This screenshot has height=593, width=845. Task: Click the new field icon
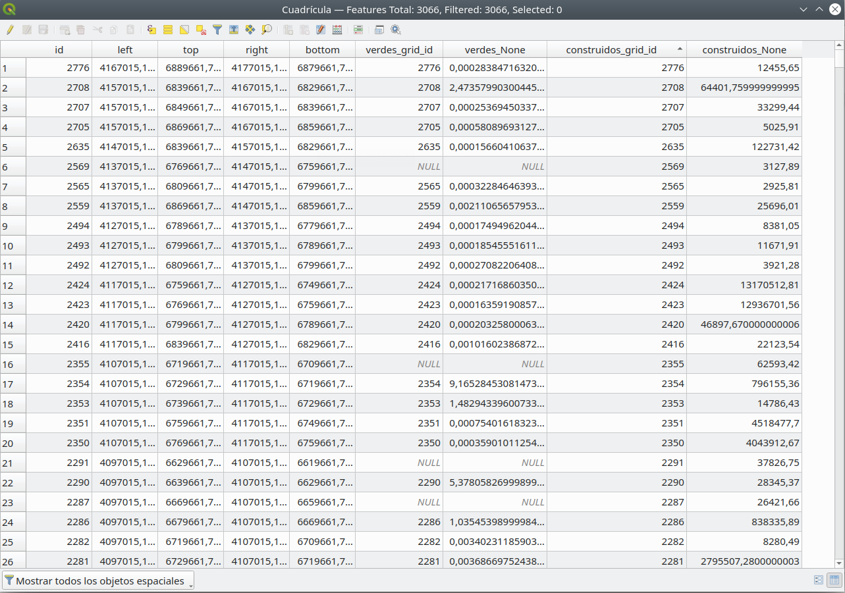[288, 30]
